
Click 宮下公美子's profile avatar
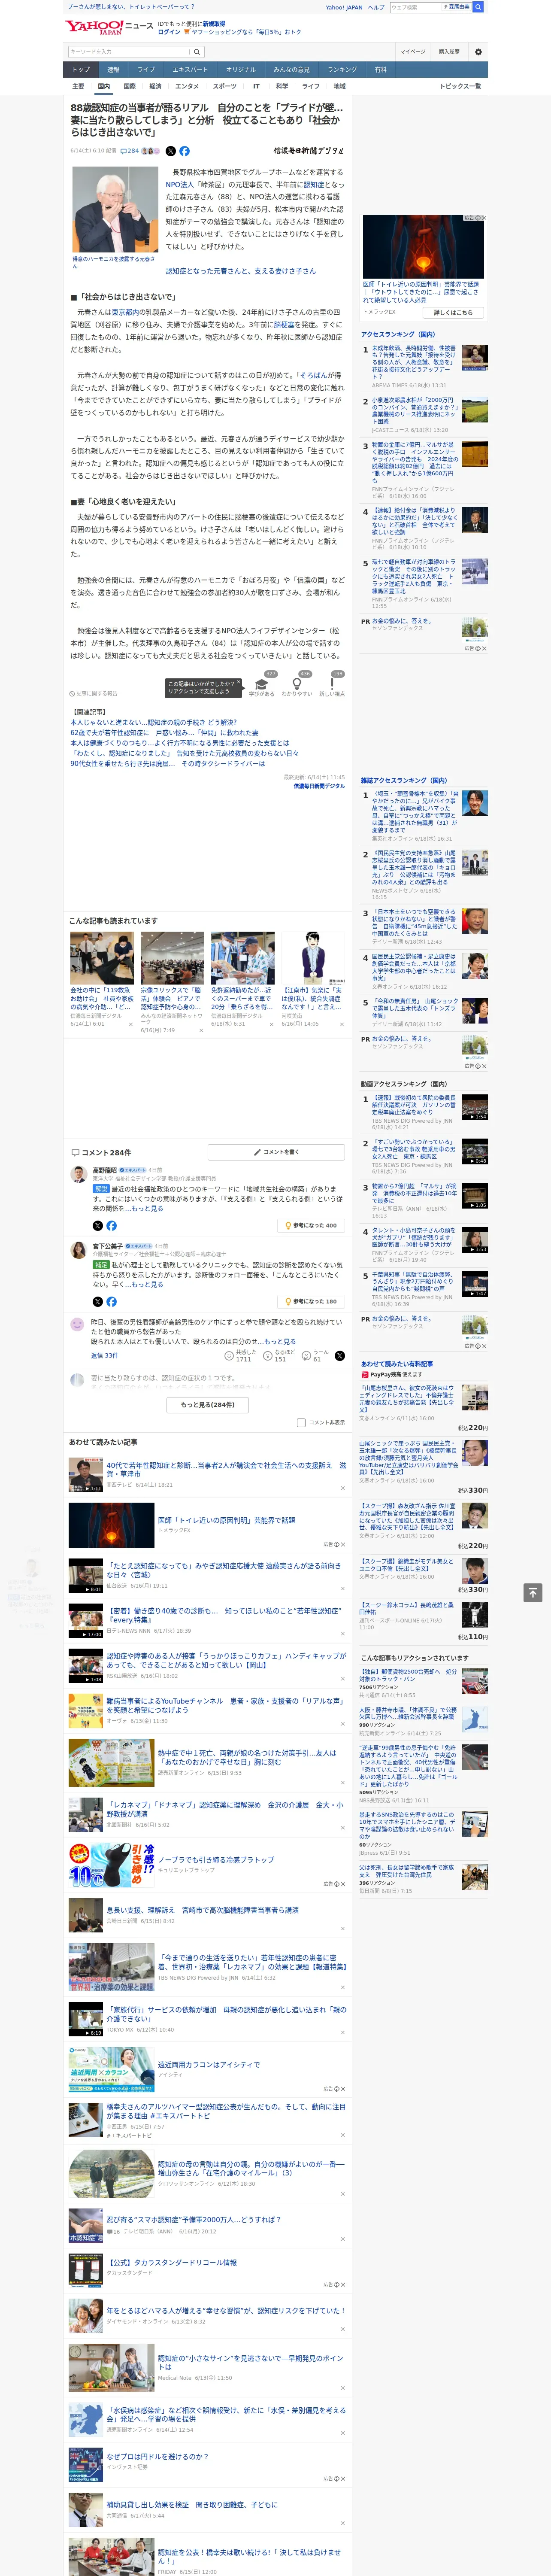coord(78,1250)
